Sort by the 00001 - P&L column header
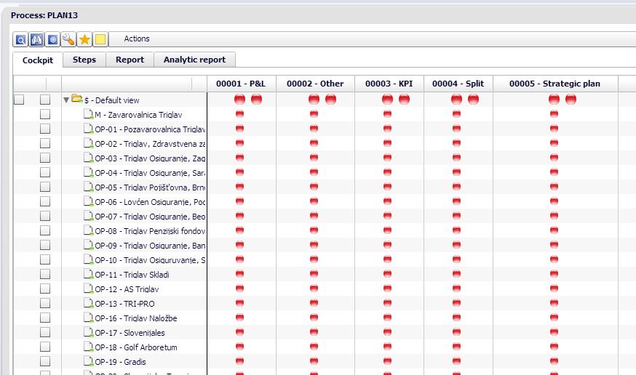 (241, 84)
